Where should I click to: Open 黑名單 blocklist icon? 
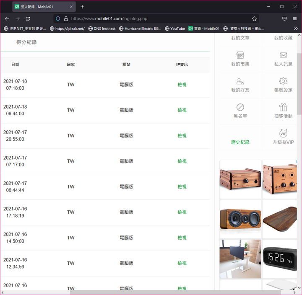pos(240,107)
